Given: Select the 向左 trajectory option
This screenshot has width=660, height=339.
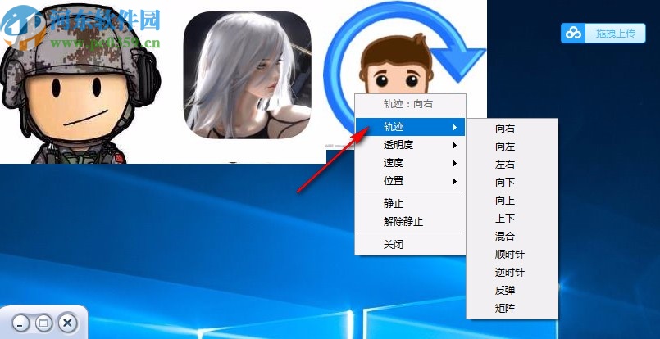Looking at the screenshot, I should (x=512, y=147).
